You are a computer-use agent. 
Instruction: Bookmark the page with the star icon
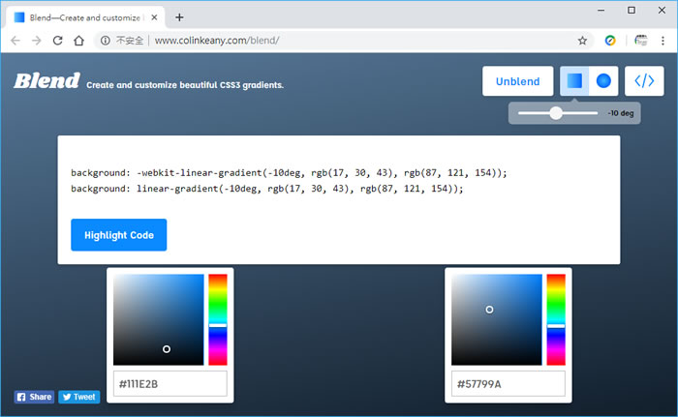582,41
